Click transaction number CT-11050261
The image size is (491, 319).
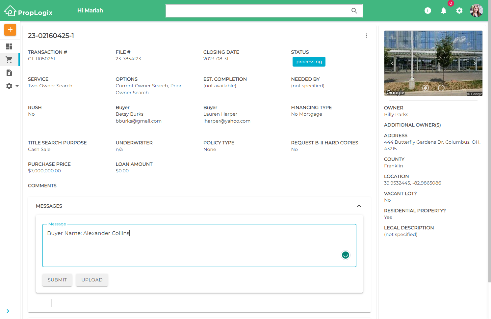click(41, 59)
